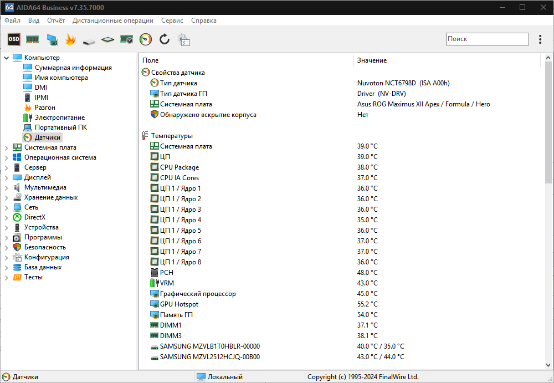Screen dimensions: 554x383
Task: Click the thermometer icon beside Температуры
Action: tap(145, 135)
